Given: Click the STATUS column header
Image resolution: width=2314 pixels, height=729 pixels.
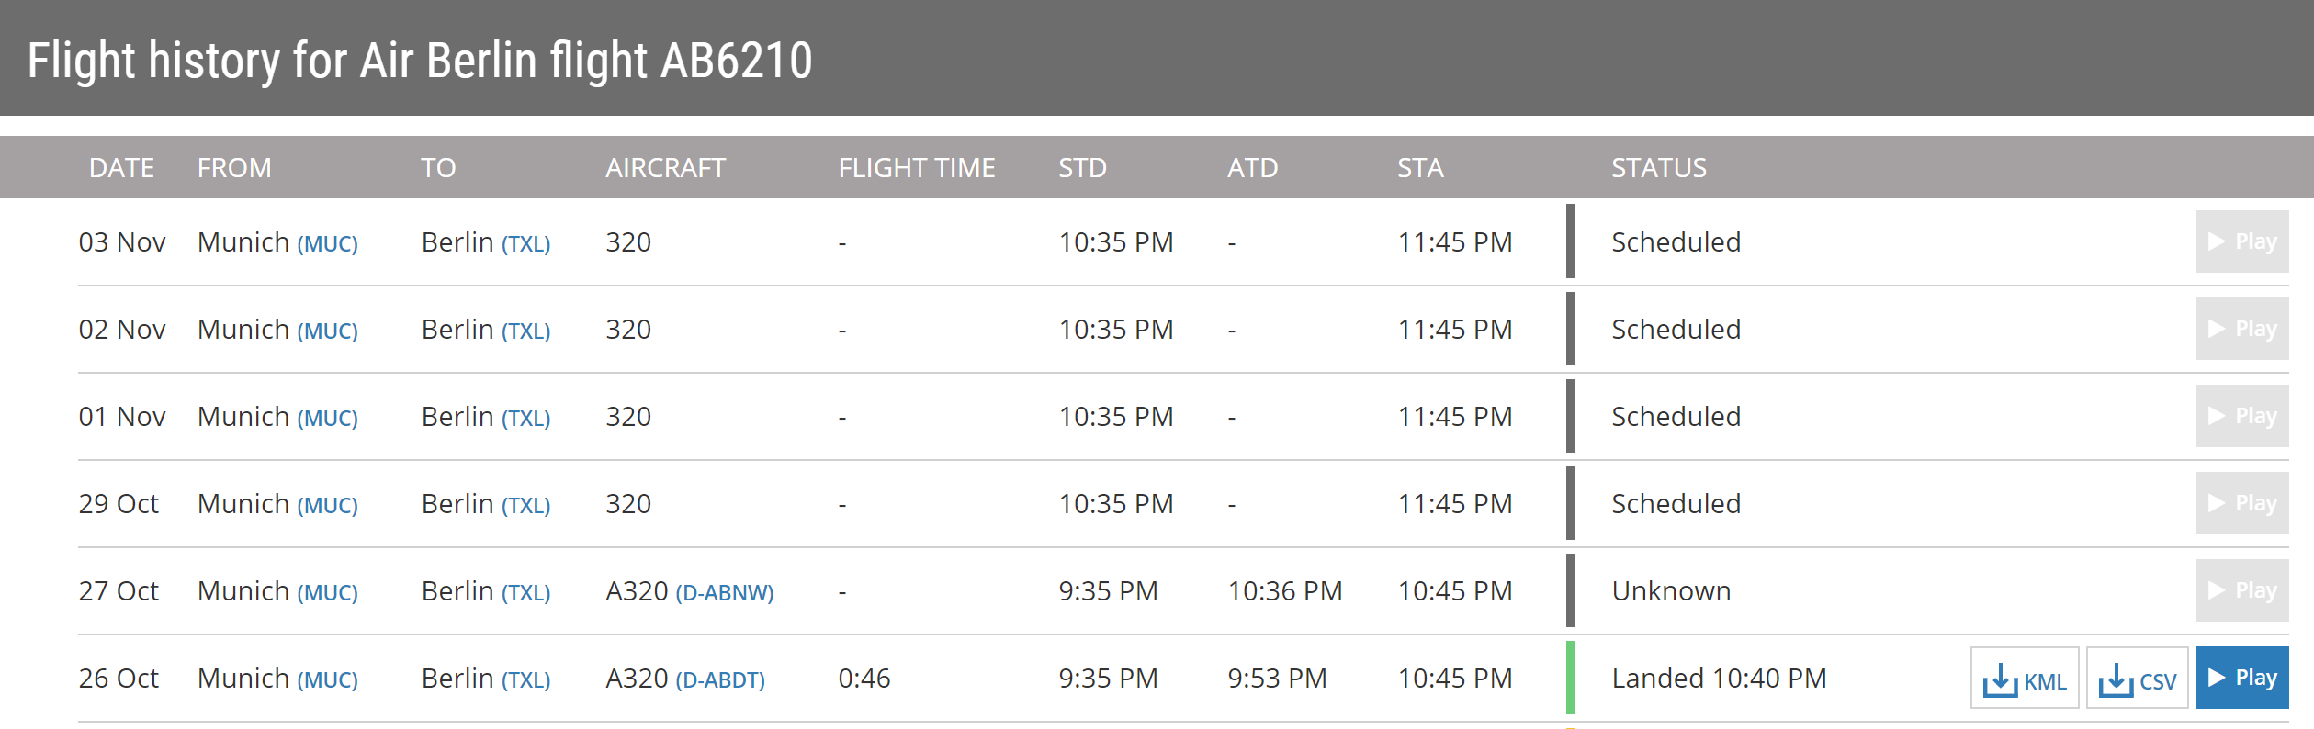Looking at the screenshot, I should point(1658,168).
